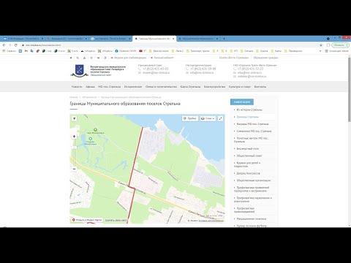The height and width of the screenshot is (263, 351).
Task: Open Общественный совет sidebar link
Action: coord(249,156)
